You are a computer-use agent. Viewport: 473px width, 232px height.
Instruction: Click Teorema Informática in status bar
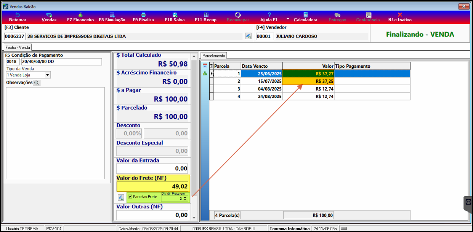point(290,229)
